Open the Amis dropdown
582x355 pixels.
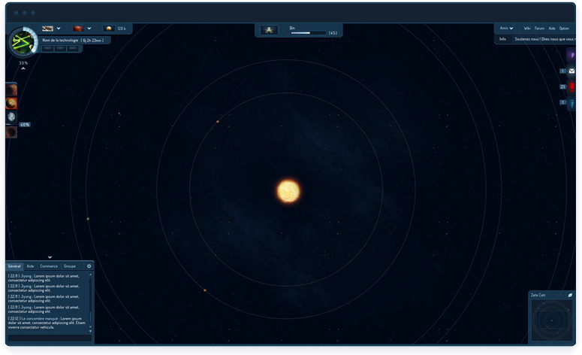(x=506, y=29)
